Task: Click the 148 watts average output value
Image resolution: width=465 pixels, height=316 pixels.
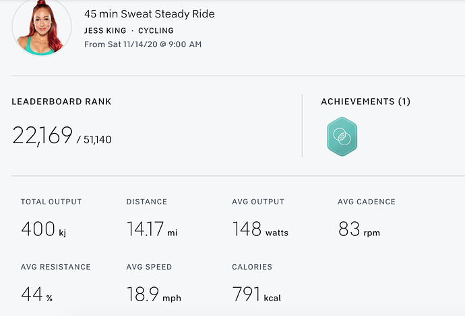Action: click(x=260, y=229)
